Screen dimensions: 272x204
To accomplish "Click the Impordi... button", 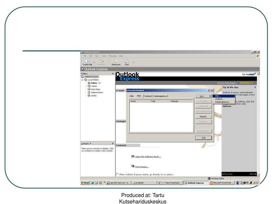I will (203, 117).
